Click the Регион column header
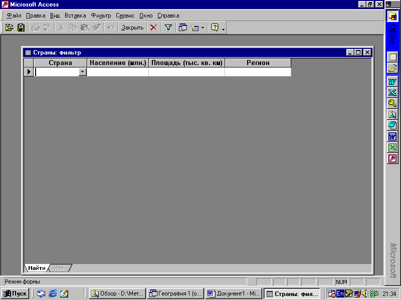The image size is (401, 300). point(258,63)
